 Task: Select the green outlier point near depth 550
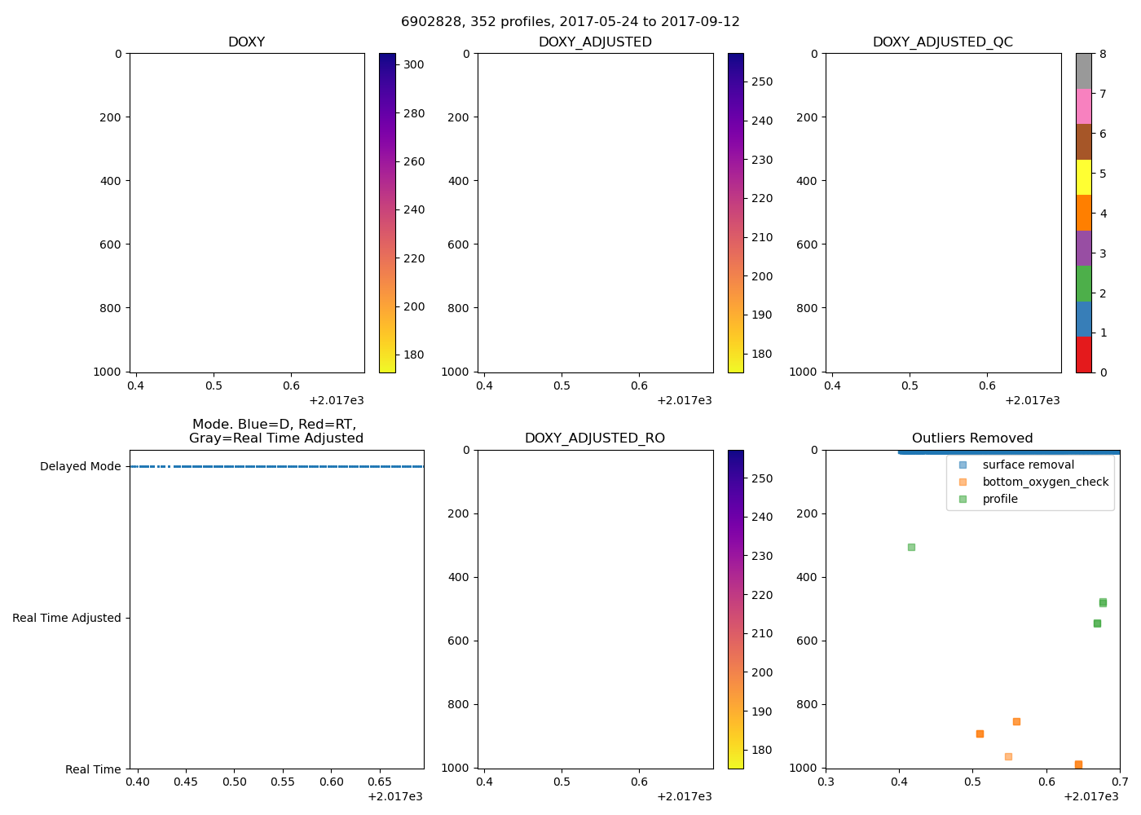tap(1097, 623)
